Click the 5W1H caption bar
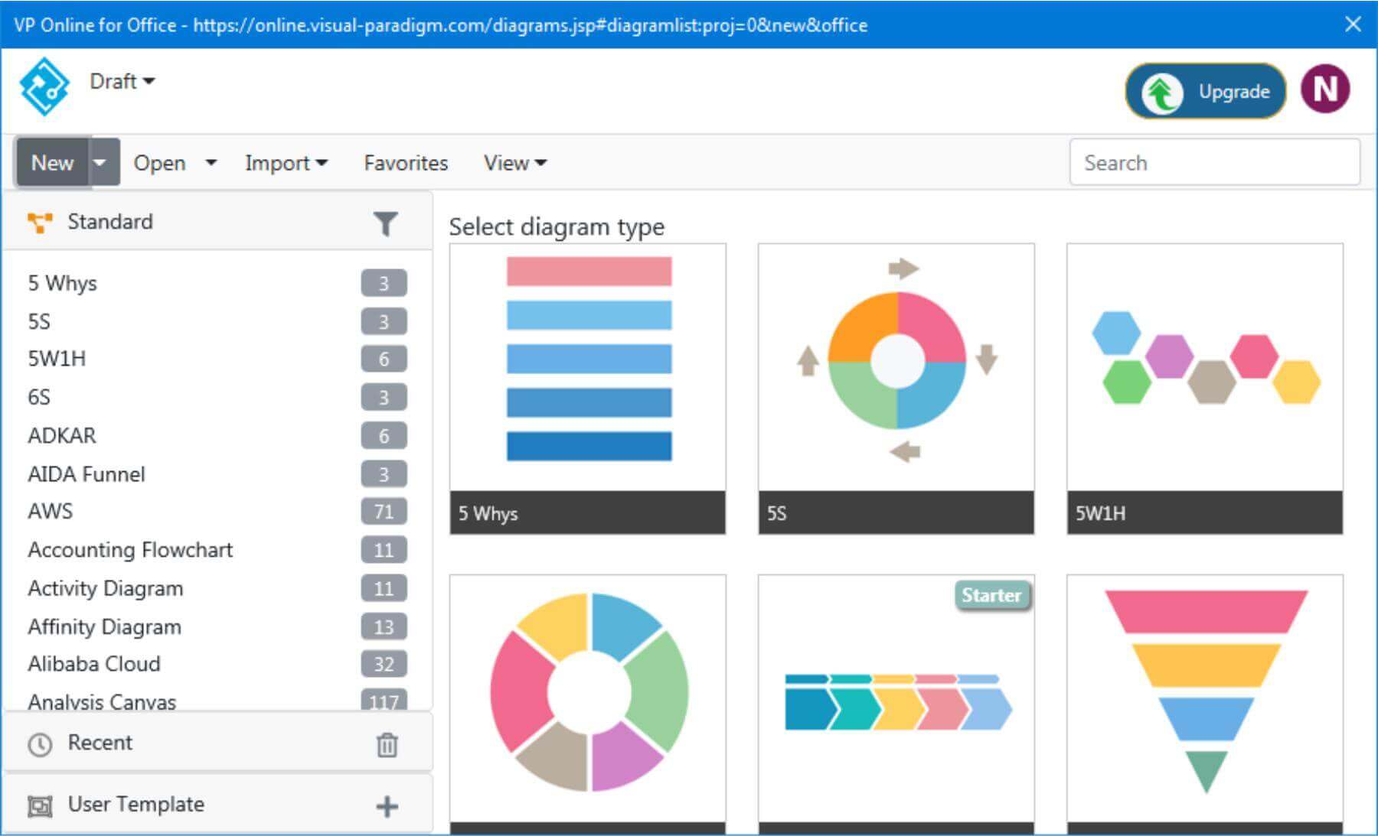The width and height of the screenshot is (1378, 836). pos(1205,512)
